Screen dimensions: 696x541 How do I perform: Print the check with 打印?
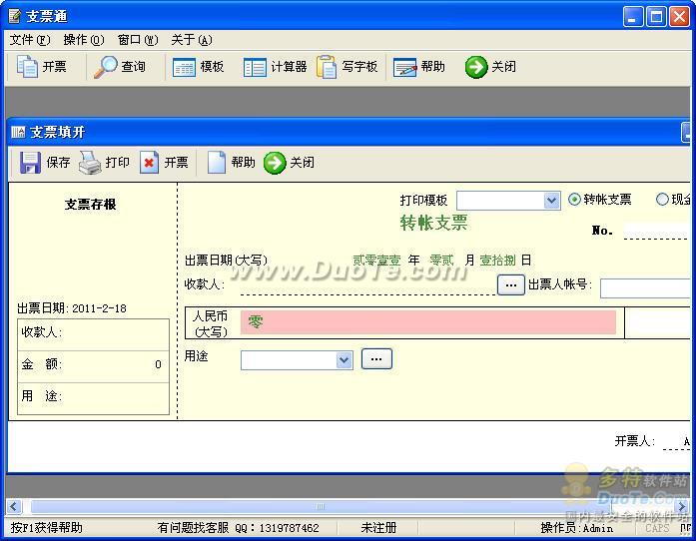click(91, 163)
